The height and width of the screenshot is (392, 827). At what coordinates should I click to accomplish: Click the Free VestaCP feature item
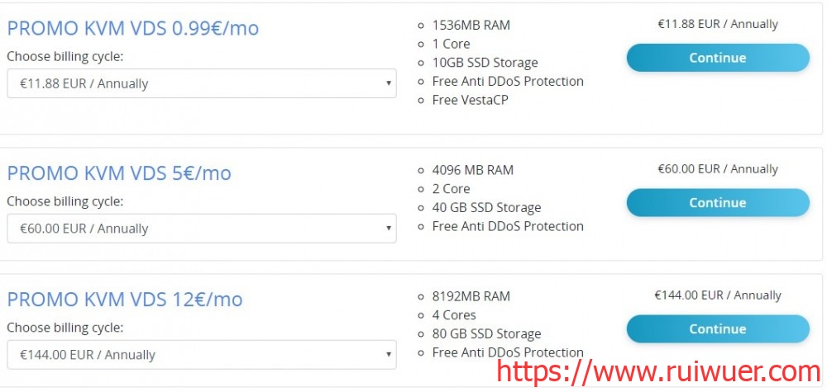click(471, 100)
